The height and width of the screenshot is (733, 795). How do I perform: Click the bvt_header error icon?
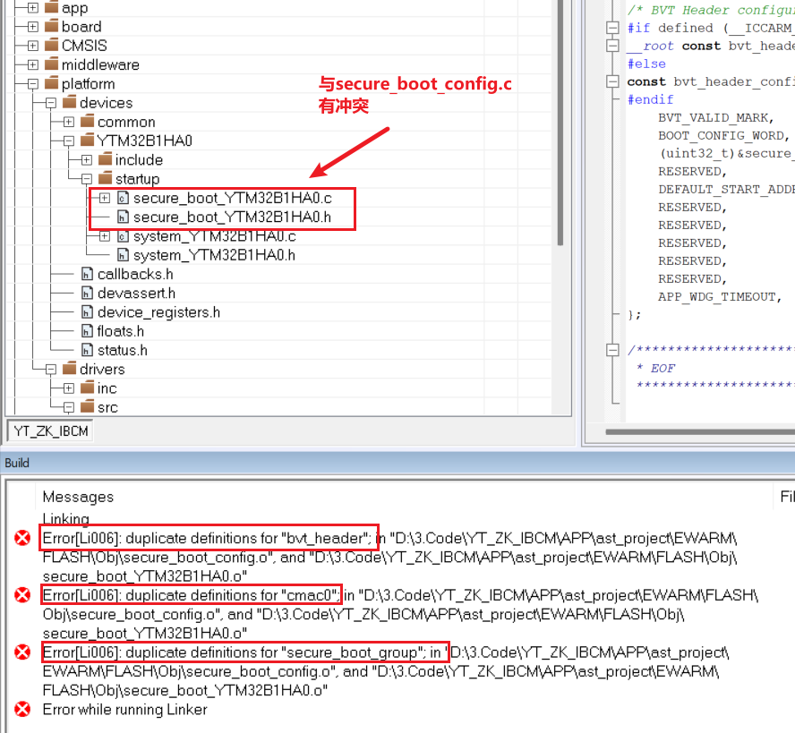click(x=22, y=538)
